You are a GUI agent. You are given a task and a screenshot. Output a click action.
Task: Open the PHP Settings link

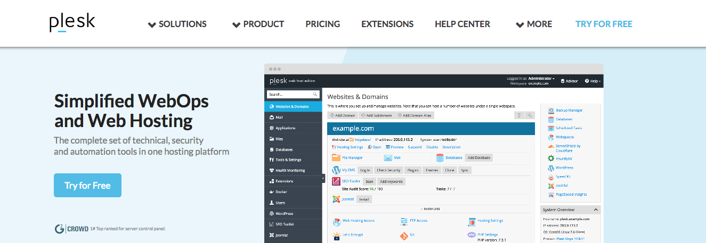488,234
